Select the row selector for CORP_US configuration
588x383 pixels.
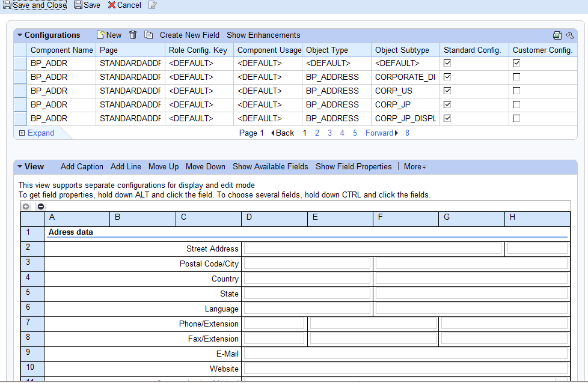click(20, 91)
